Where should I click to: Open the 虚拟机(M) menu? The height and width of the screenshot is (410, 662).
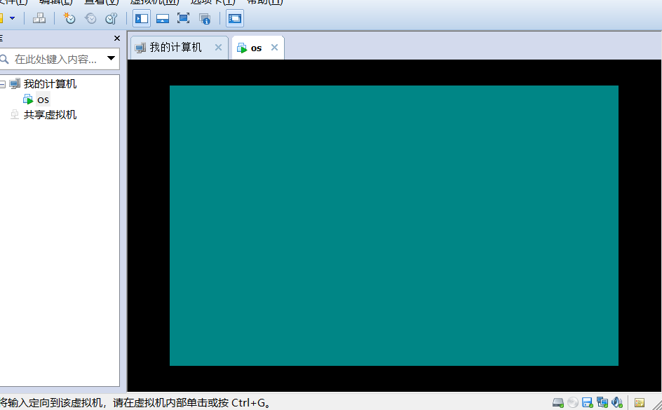coord(154,2)
